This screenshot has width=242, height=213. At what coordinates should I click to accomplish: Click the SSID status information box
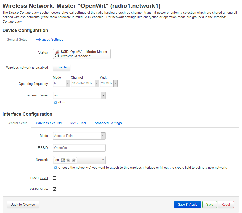click(x=82, y=54)
